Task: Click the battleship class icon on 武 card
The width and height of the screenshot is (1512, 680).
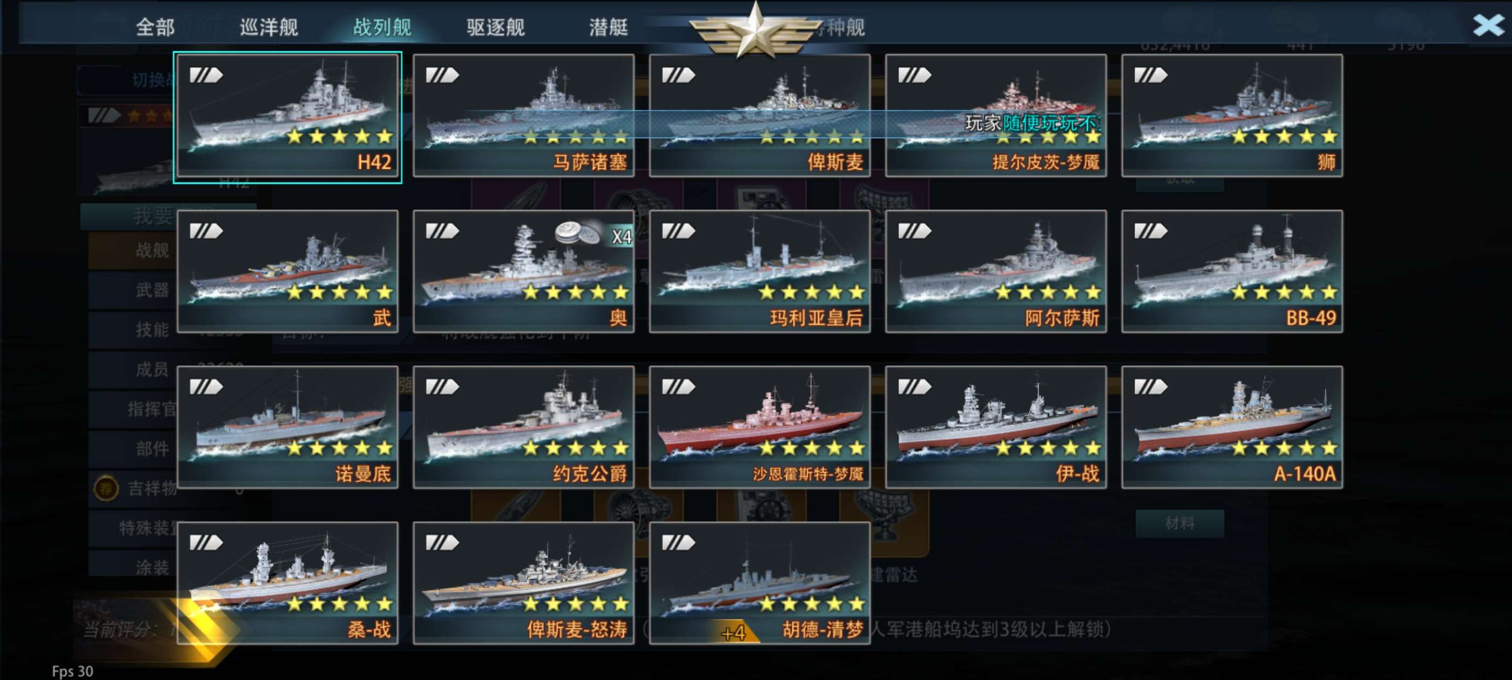Action: pyautogui.click(x=206, y=231)
